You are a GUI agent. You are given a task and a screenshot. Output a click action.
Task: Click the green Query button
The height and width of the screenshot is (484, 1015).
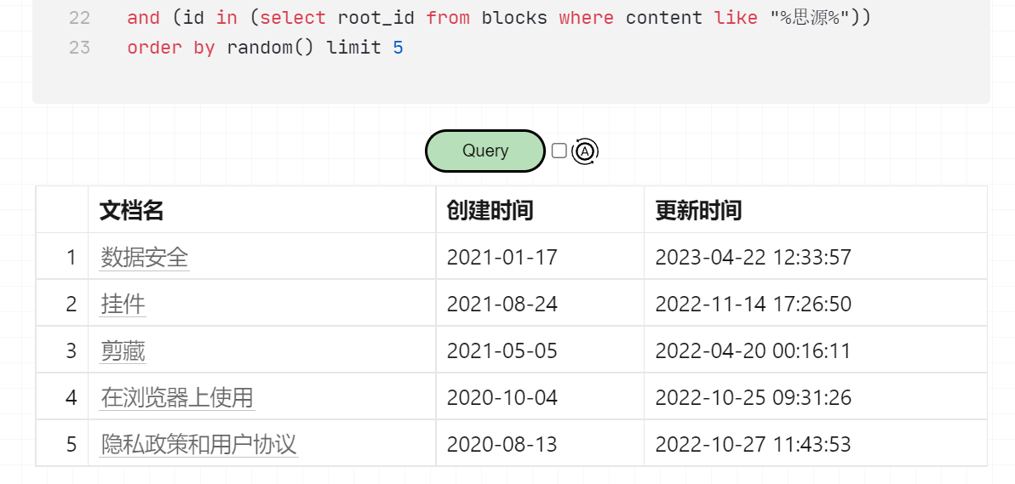tap(485, 151)
